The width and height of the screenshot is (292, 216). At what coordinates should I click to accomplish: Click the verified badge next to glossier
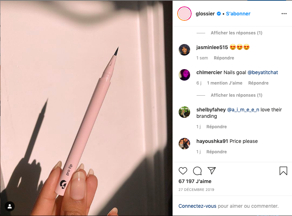[219, 14]
